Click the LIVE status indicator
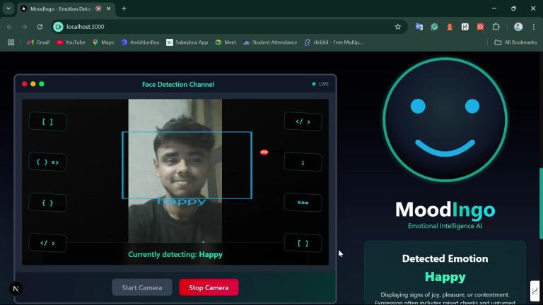The height and width of the screenshot is (305, 543). pyautogui.click(x=320, y=84)
